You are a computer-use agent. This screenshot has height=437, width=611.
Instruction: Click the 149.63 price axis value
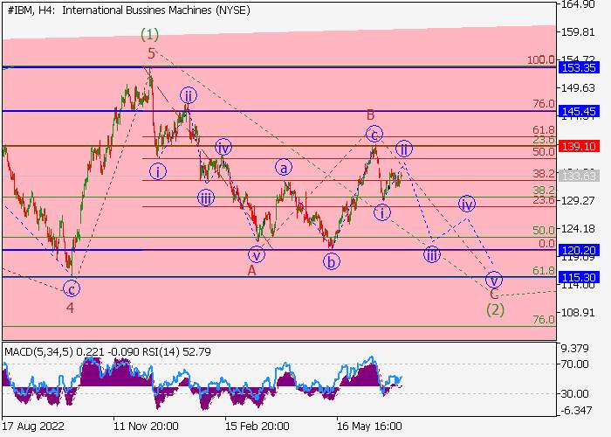pyautogui.click(x=578, y=88)
